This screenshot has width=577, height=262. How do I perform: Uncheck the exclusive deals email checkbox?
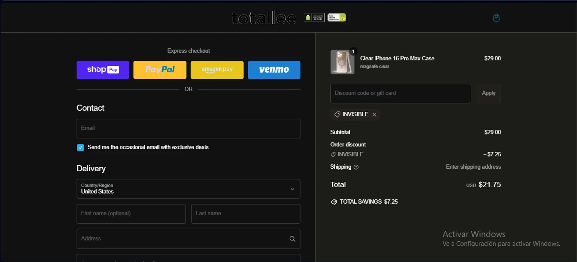pos(80,148)
